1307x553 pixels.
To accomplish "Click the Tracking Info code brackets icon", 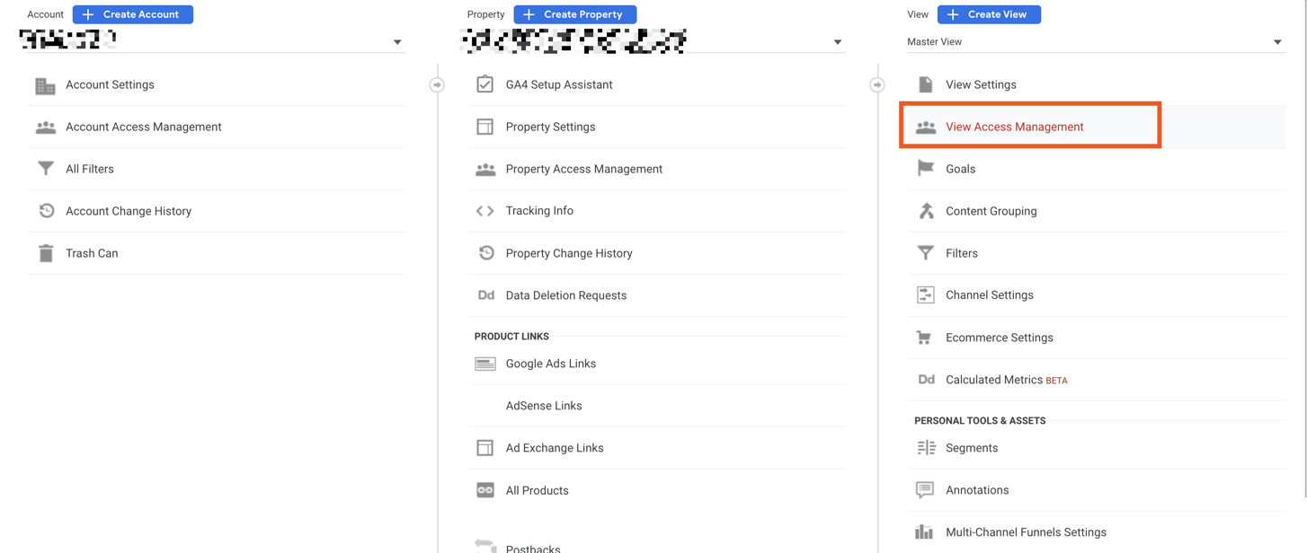I will click(x=485, y=211).
